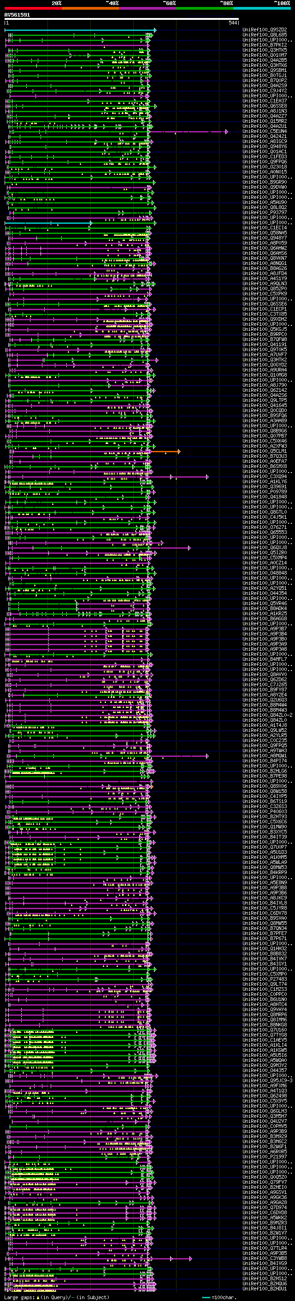The image size is (295, 1301).
Task: Select label UniRef100_Q5I2R0
Action: 265,552
